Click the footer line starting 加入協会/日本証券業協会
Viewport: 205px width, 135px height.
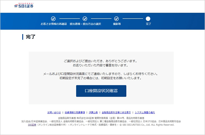tap(101, 121)
